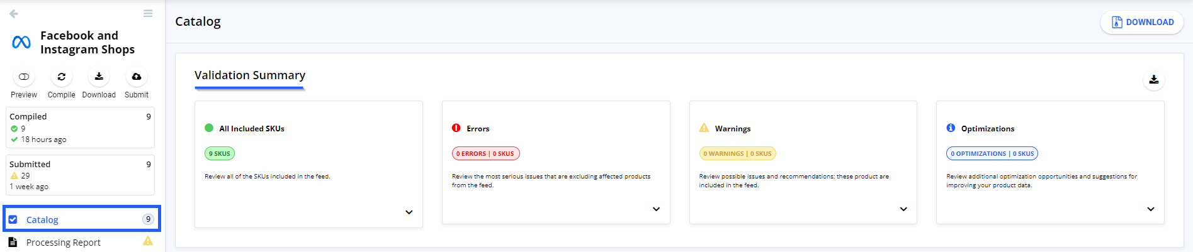The height and width of the screenshot is (252, 1193).
Task: Click the back arrow icon
Action: point(14,13)
